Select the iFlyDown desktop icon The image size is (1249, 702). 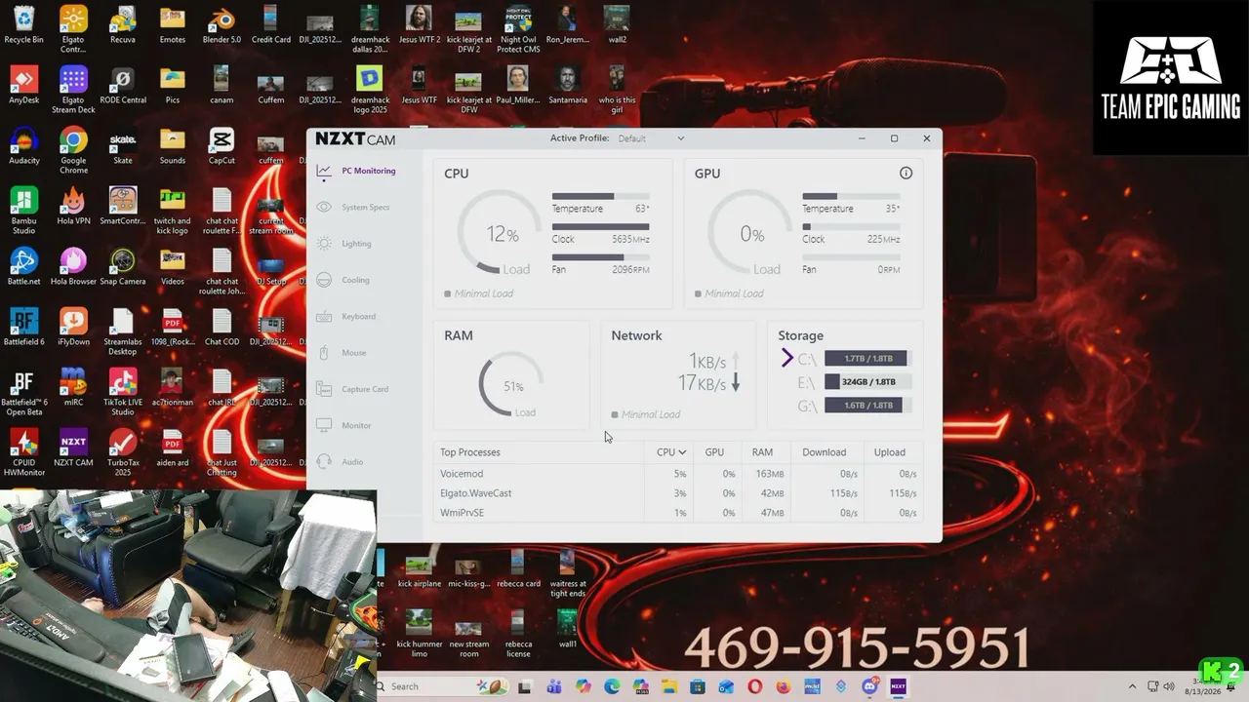[73, 328]
